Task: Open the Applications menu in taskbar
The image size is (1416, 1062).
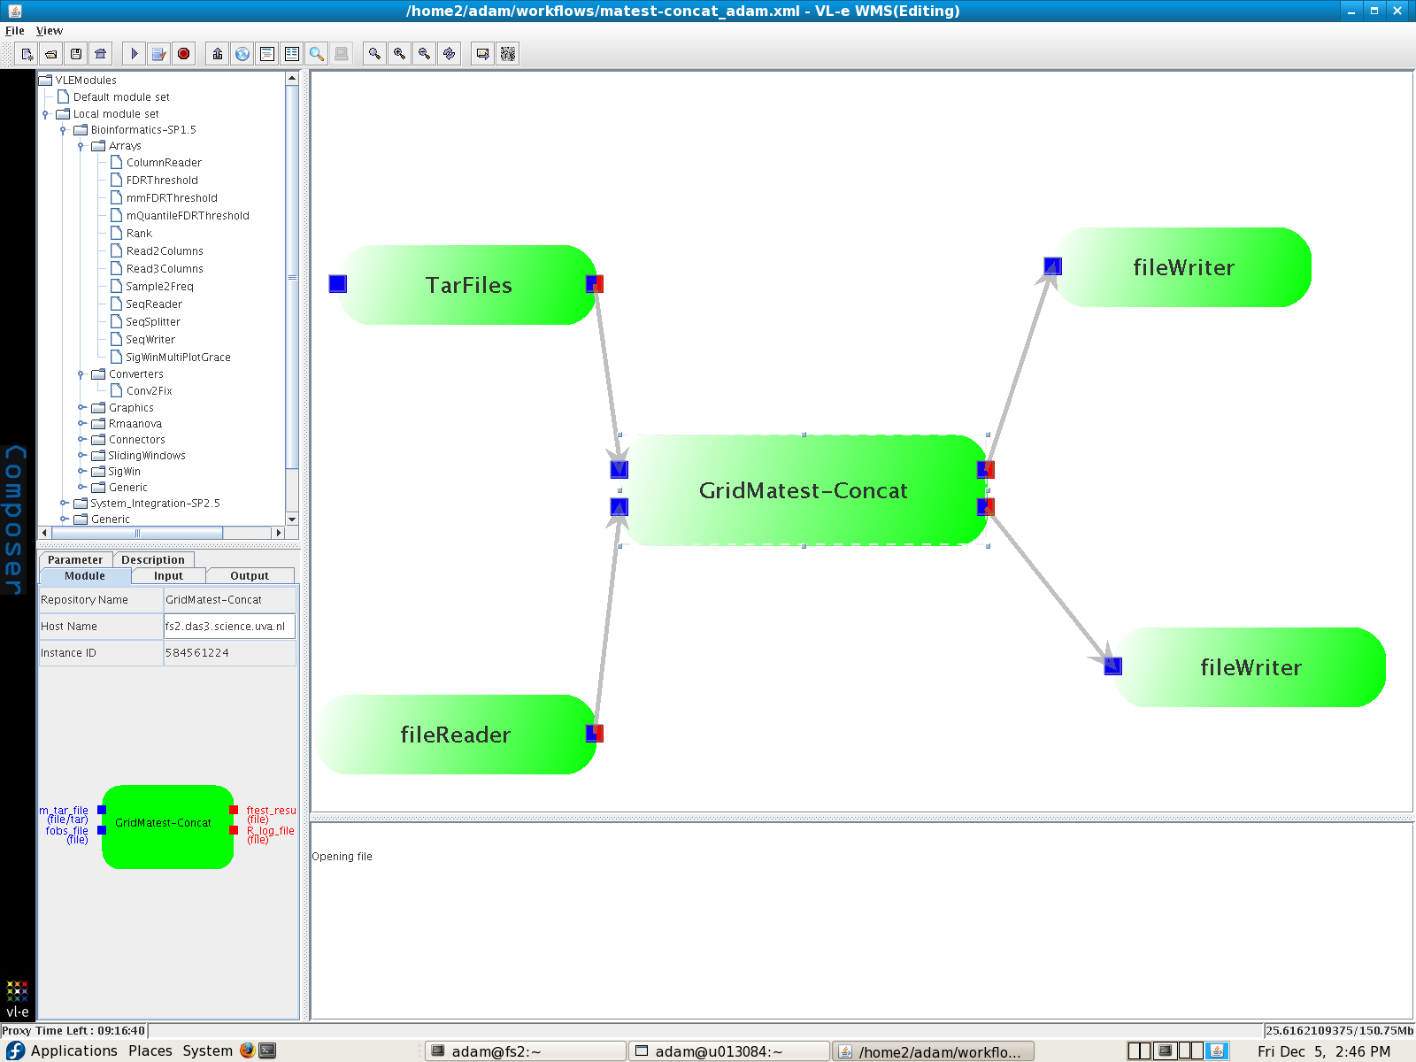Action: point(73,1051)
